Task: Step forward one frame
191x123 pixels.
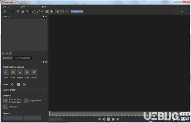Action: click(113, 119)
